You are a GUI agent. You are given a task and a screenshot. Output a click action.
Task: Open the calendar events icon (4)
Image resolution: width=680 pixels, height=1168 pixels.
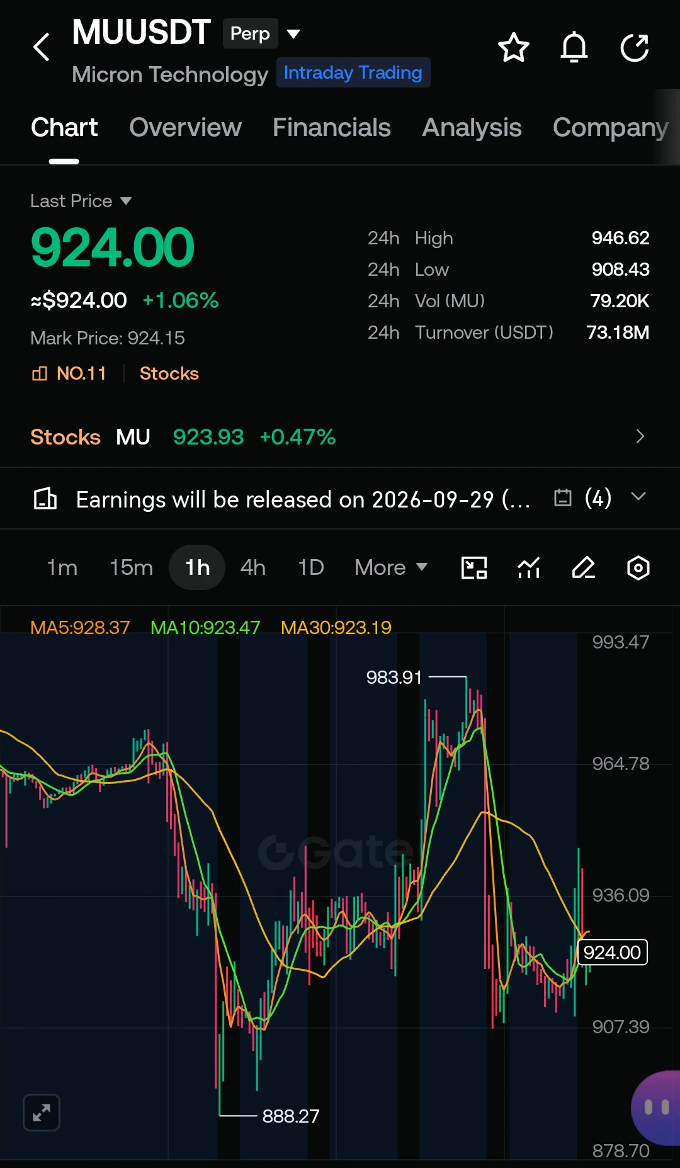tap(562, 498)
